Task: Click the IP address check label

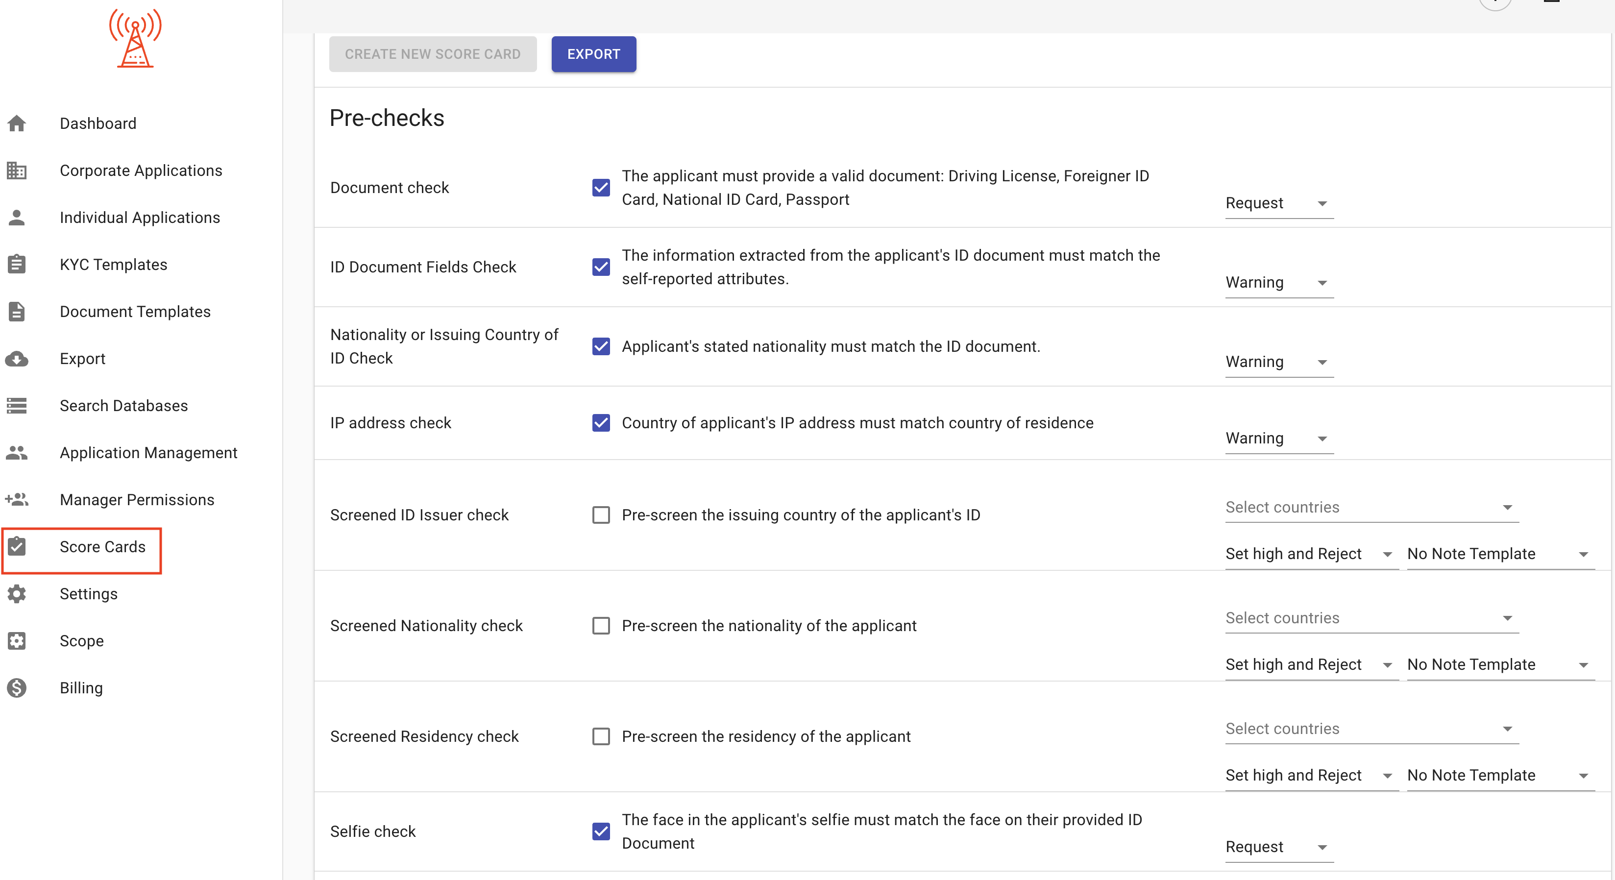Action: pyautogui.click(x=391, y=422)
